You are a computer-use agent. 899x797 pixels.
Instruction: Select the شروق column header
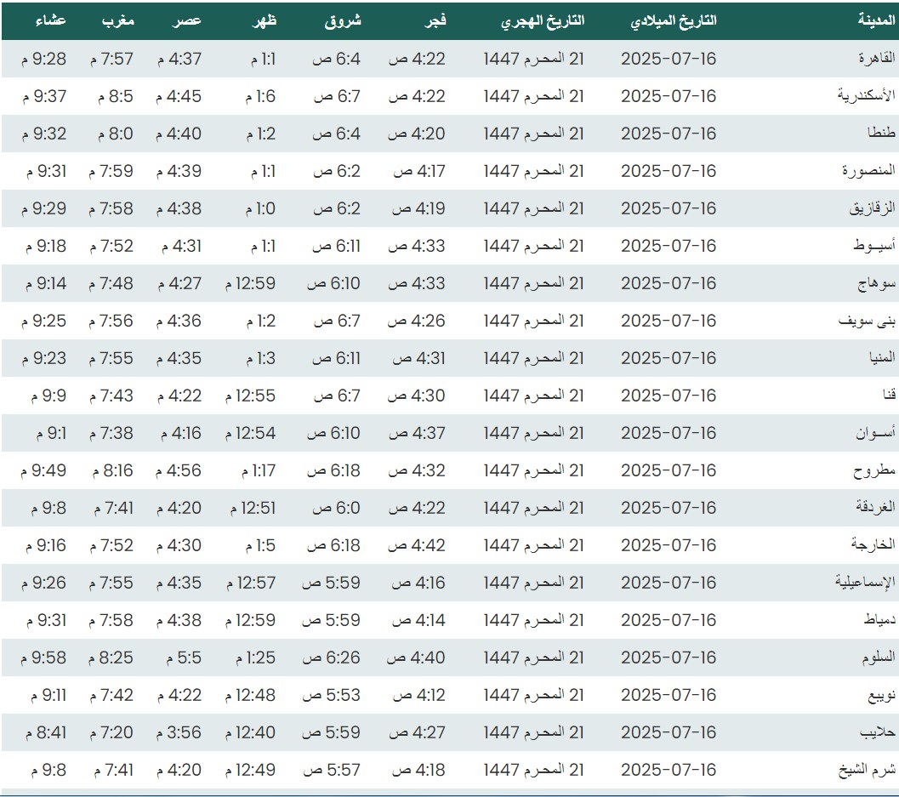point(343,21)
